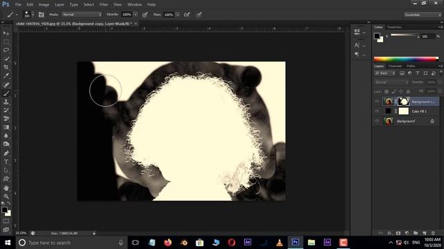Viewport: 444px width, 249px height.
Task: Switch to the Paths tab
Action: 411,66
